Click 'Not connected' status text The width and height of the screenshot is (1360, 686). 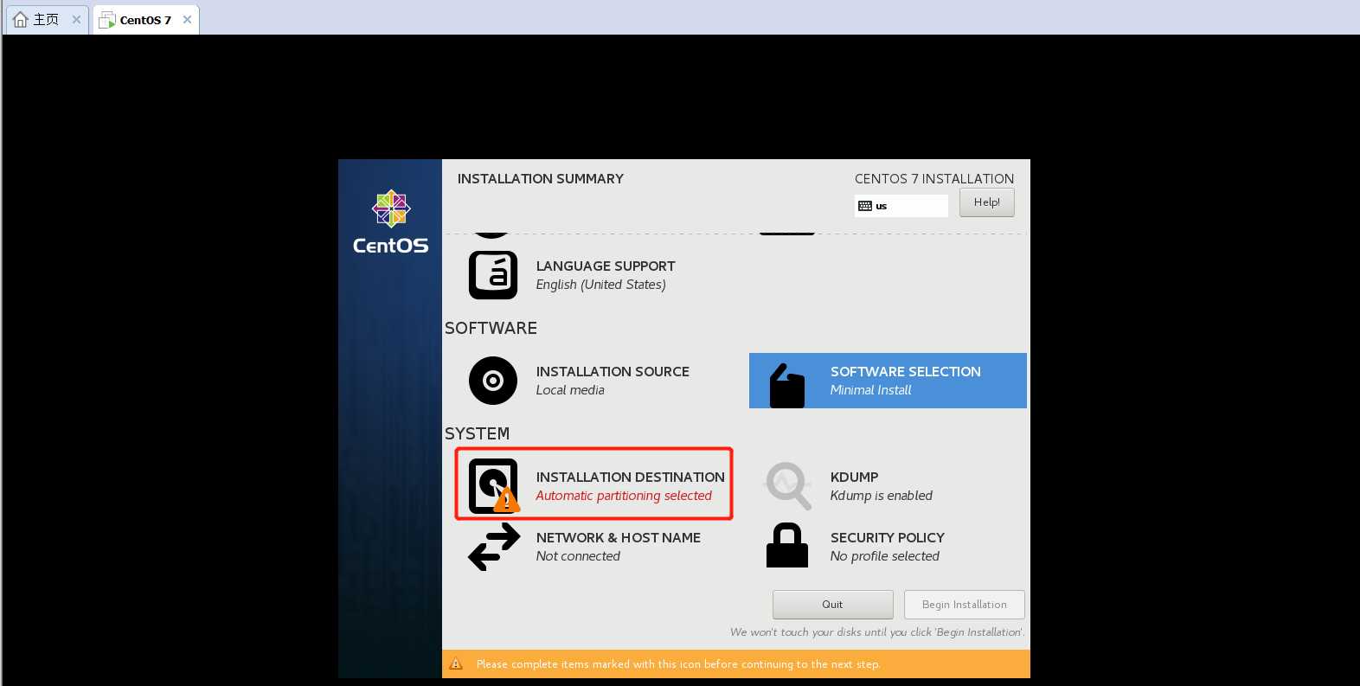point(578,556)
